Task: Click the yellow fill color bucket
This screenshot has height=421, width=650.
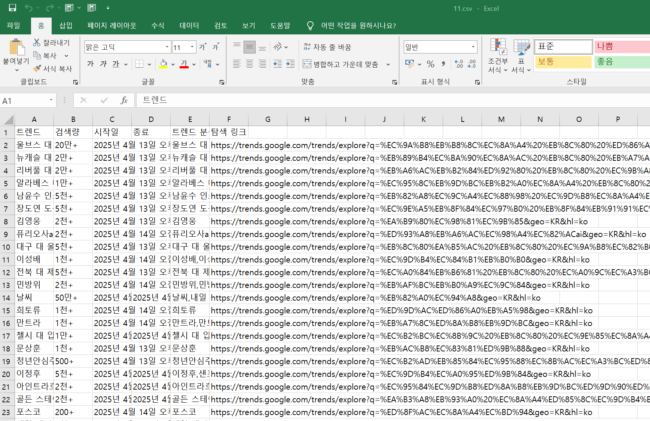Action: (164, 64)
